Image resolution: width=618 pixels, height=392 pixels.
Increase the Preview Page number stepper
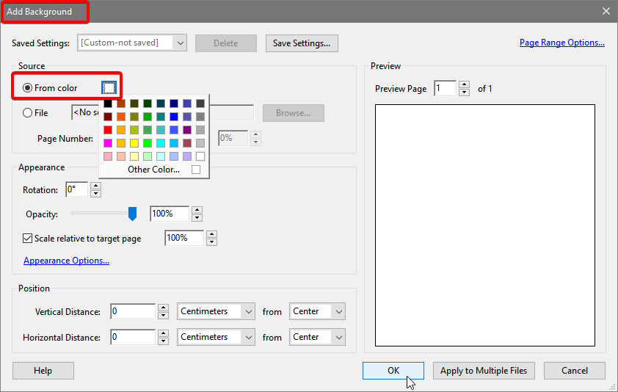click(464, 84)
